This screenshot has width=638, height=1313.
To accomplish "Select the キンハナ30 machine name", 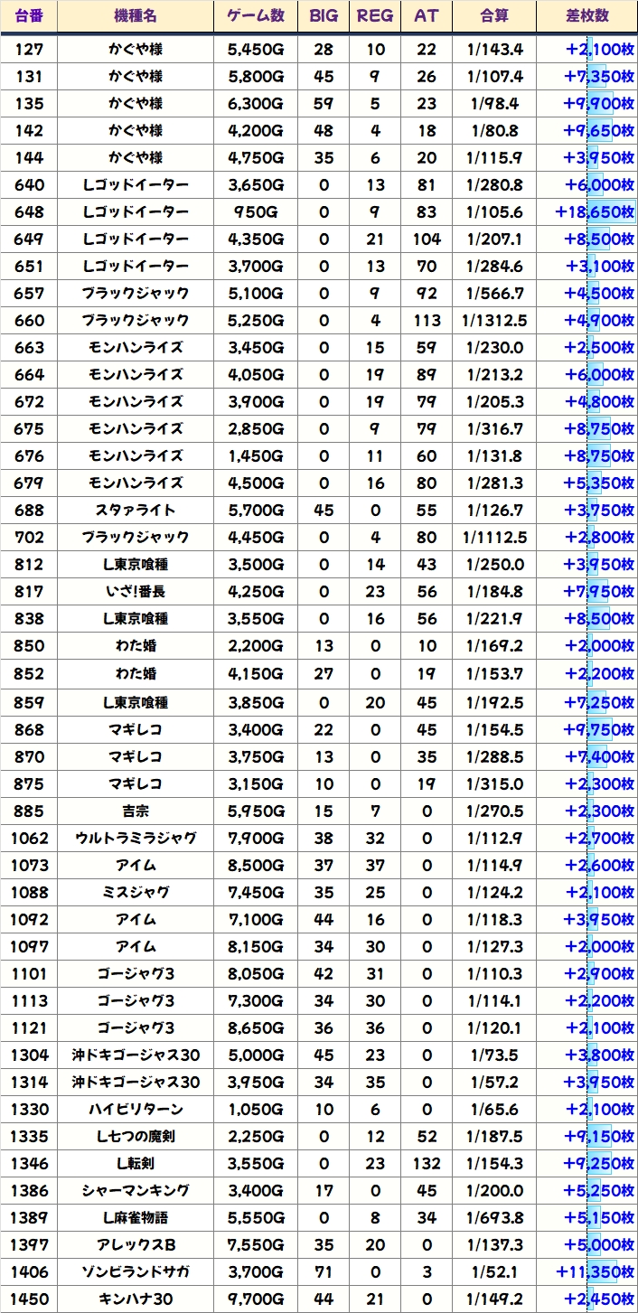I will click(x=136, y=1298).
